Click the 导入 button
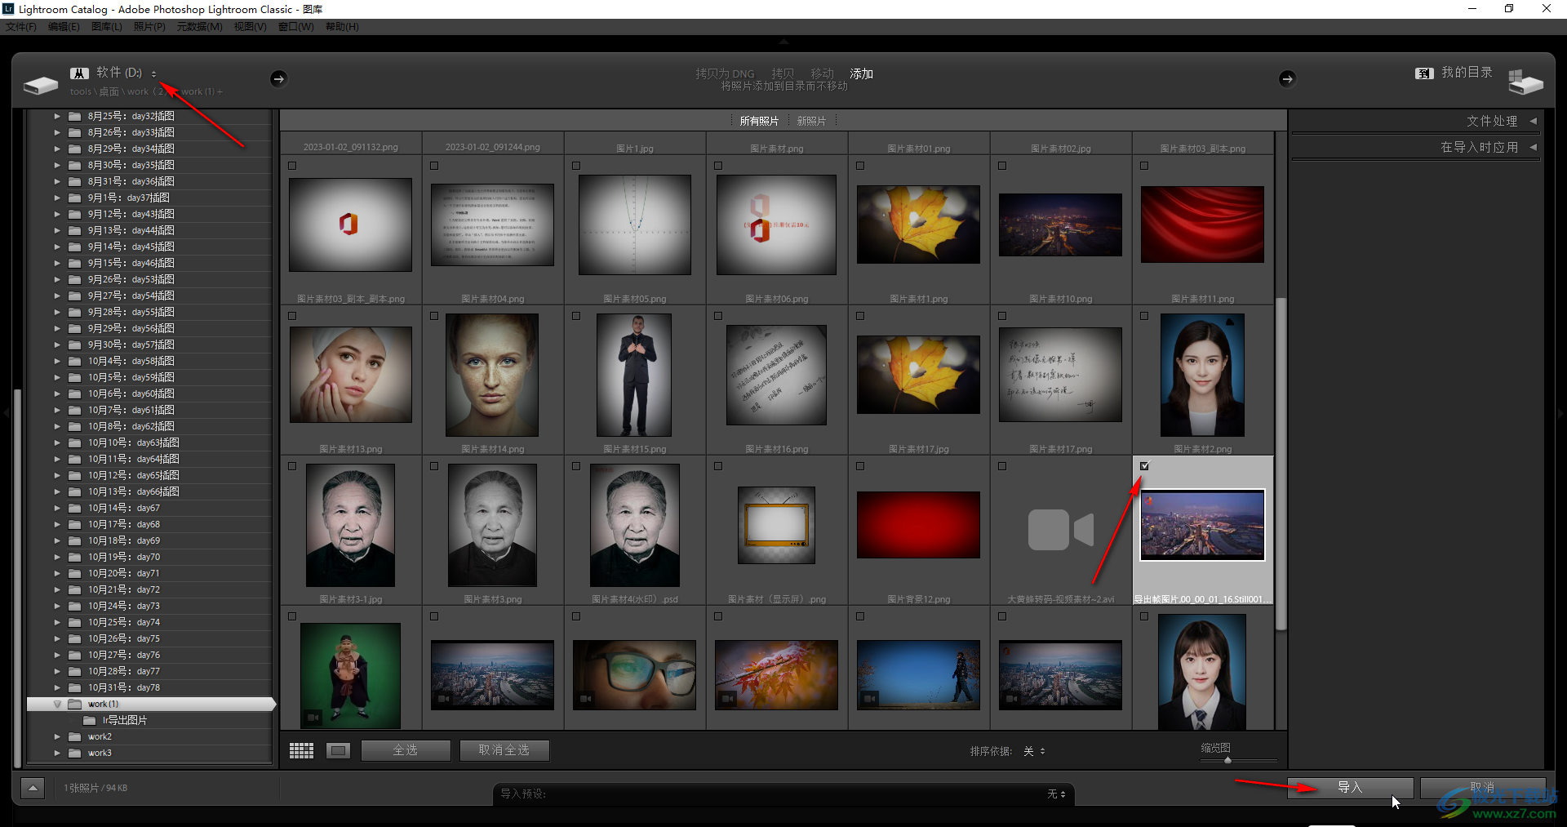The width and height of the screenshot is (1567, 827). (1350, 788)
